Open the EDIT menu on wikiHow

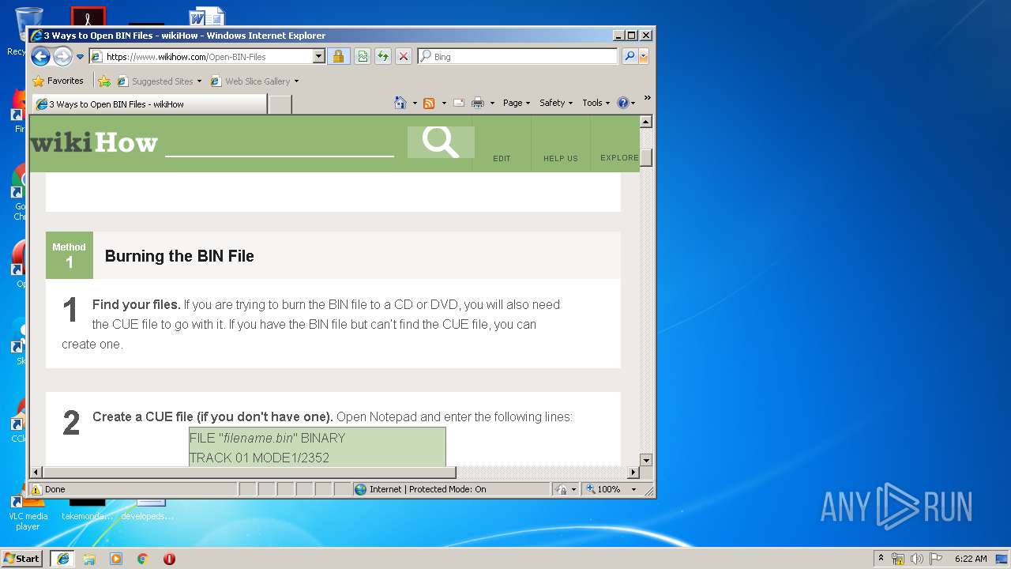click(502, 158)
